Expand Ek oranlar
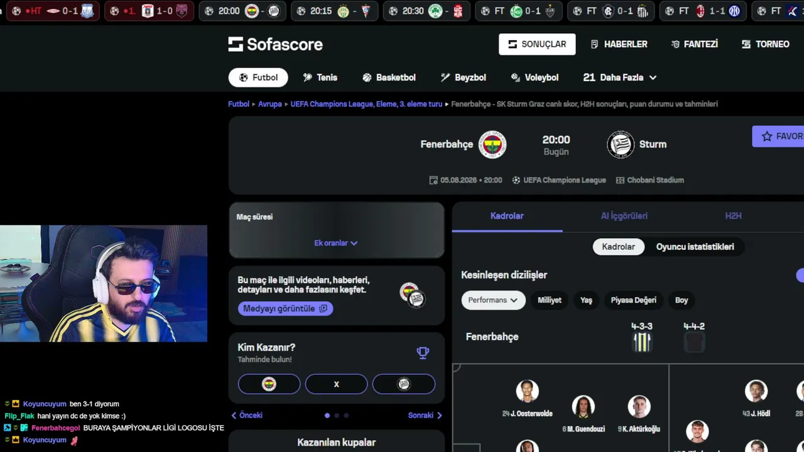The image size is (804, 452). click(336, 243)
